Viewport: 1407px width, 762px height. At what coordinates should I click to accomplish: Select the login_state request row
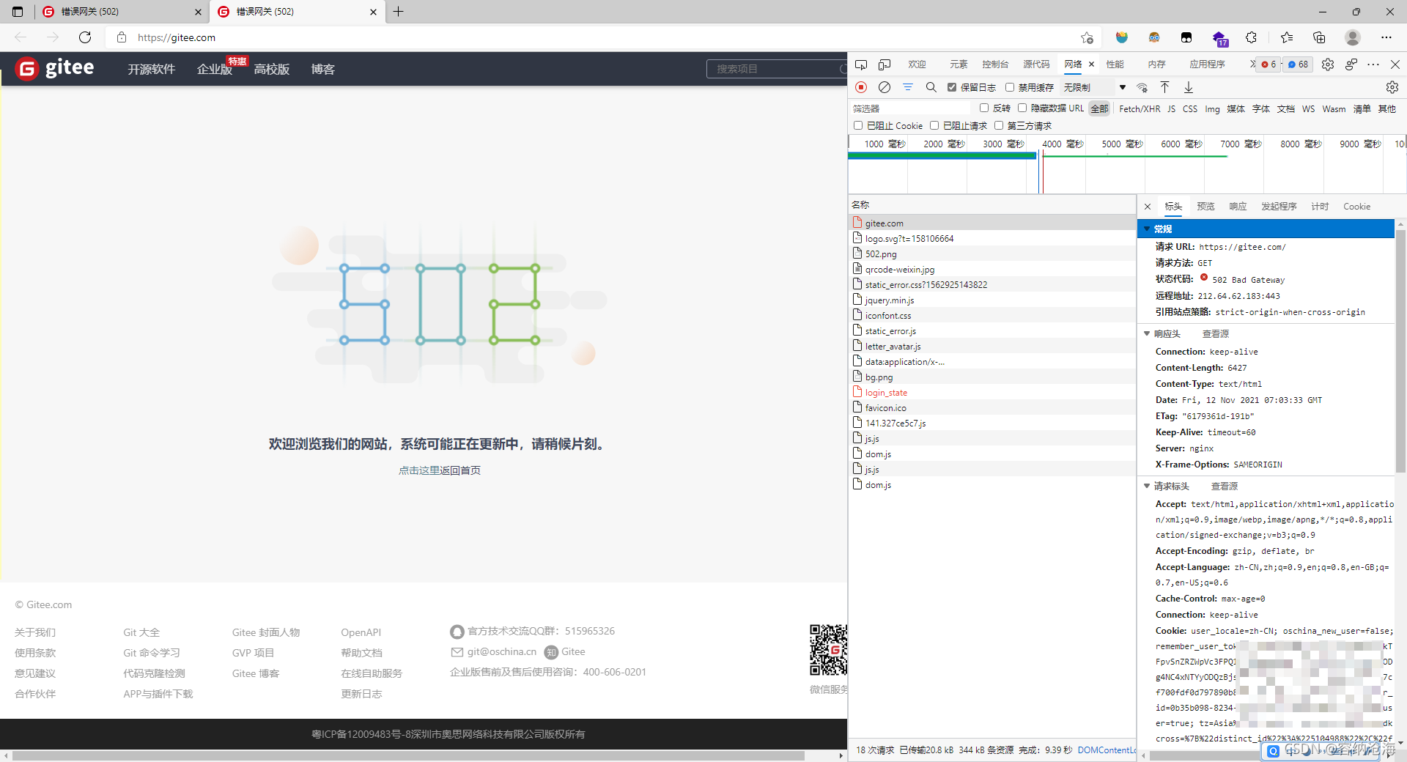coord(991,393)
